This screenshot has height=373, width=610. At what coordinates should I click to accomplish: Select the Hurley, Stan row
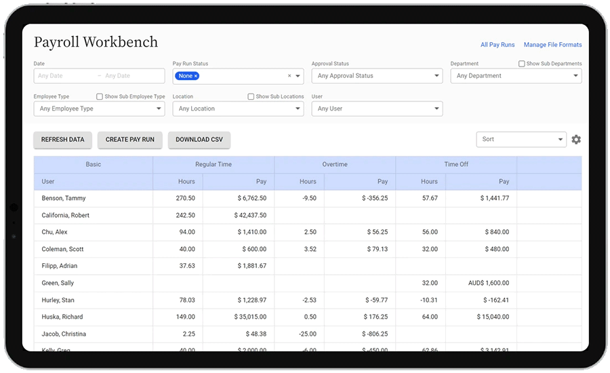(x=308, y=300)
